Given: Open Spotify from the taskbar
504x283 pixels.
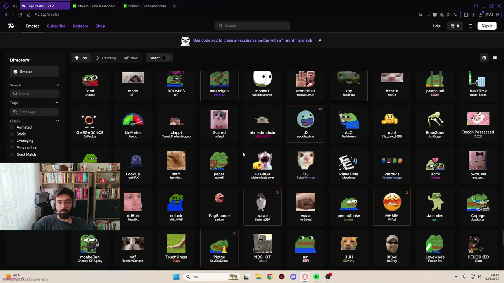Looking at the screenshot, I should click(x=316, y=277).
